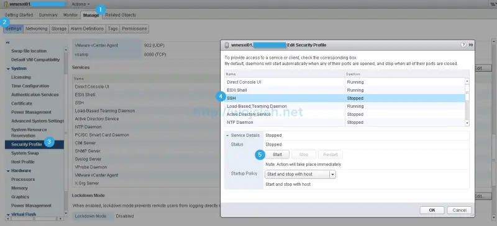Image resolution: width=497 pixels, height=226 pixels.
Task: Switch to the Networking sub-tab
Action: (37, 28)
